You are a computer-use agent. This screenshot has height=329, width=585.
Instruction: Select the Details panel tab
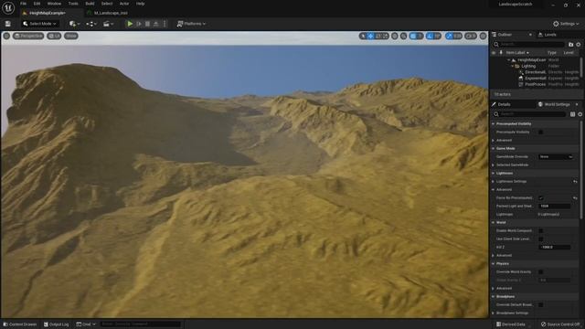(504, 104)
